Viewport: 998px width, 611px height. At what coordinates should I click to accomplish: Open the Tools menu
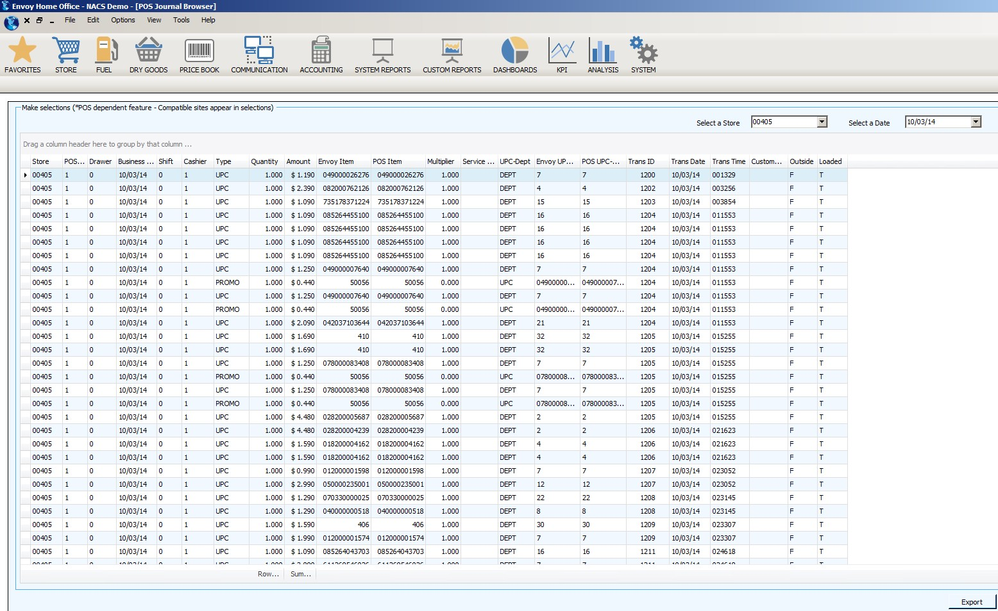point(181,20)
